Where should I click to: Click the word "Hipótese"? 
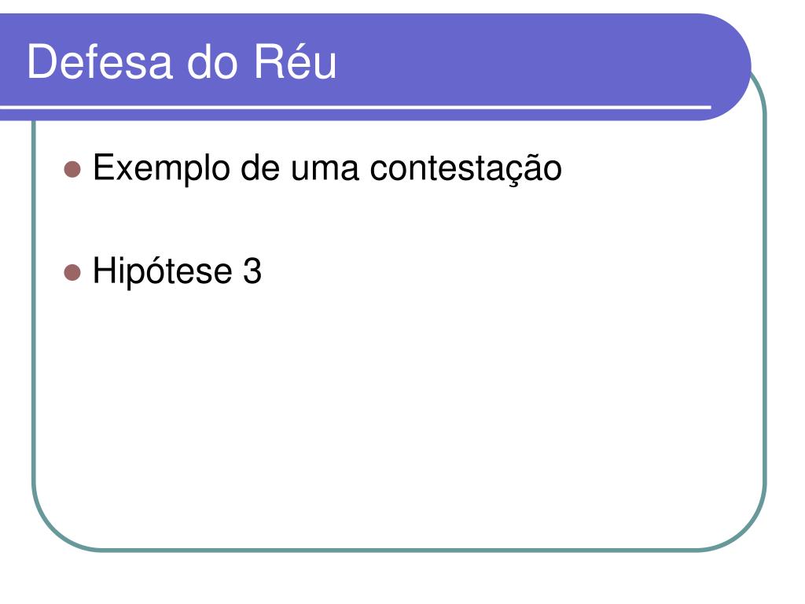[x=162, y=271]
